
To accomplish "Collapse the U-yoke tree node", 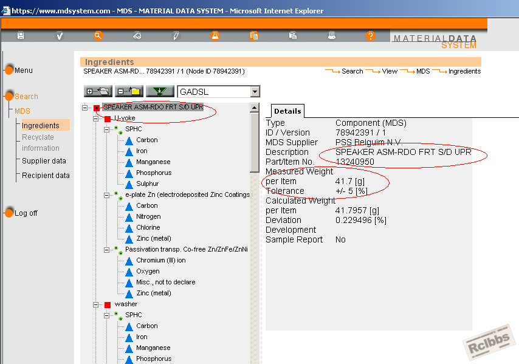I will point(95,118).
